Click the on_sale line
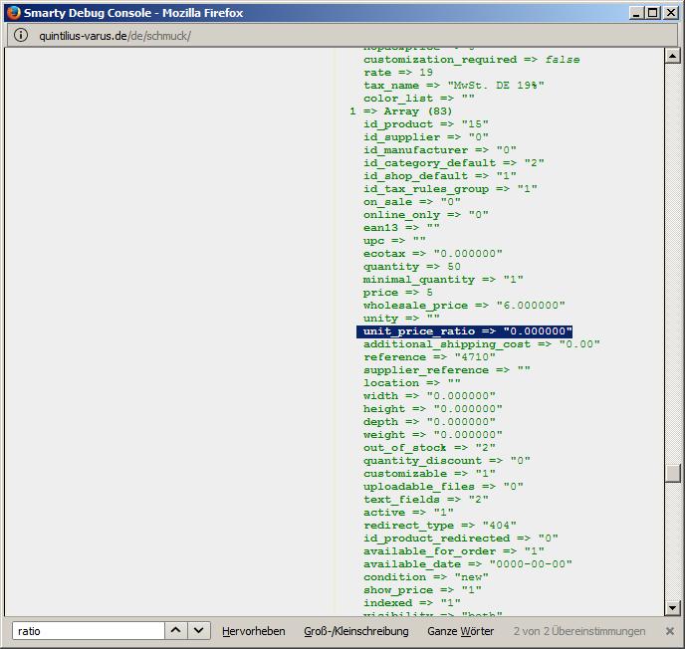 point(412,202)
